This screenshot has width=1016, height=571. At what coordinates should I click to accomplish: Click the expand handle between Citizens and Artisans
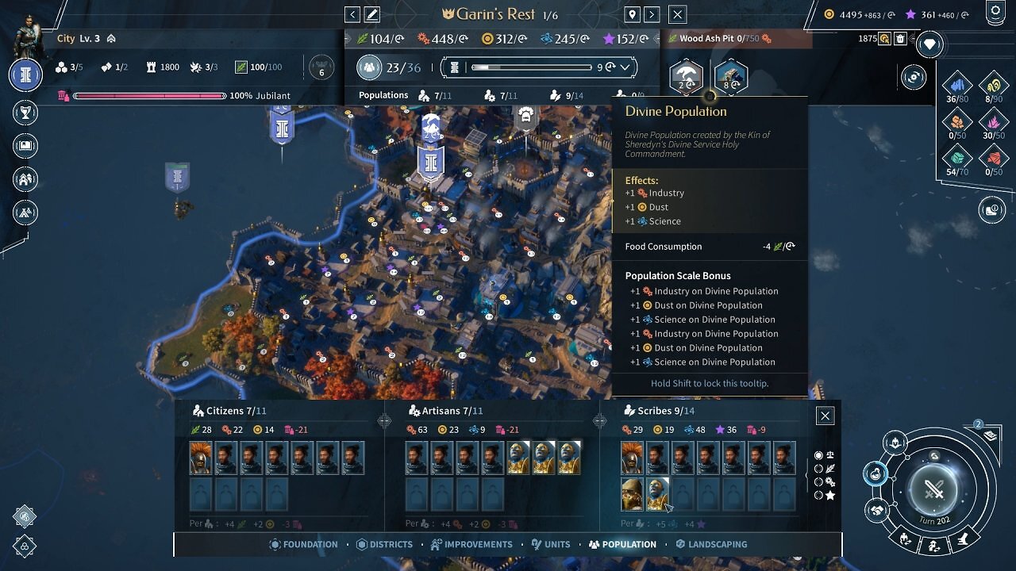pos(384,422)
